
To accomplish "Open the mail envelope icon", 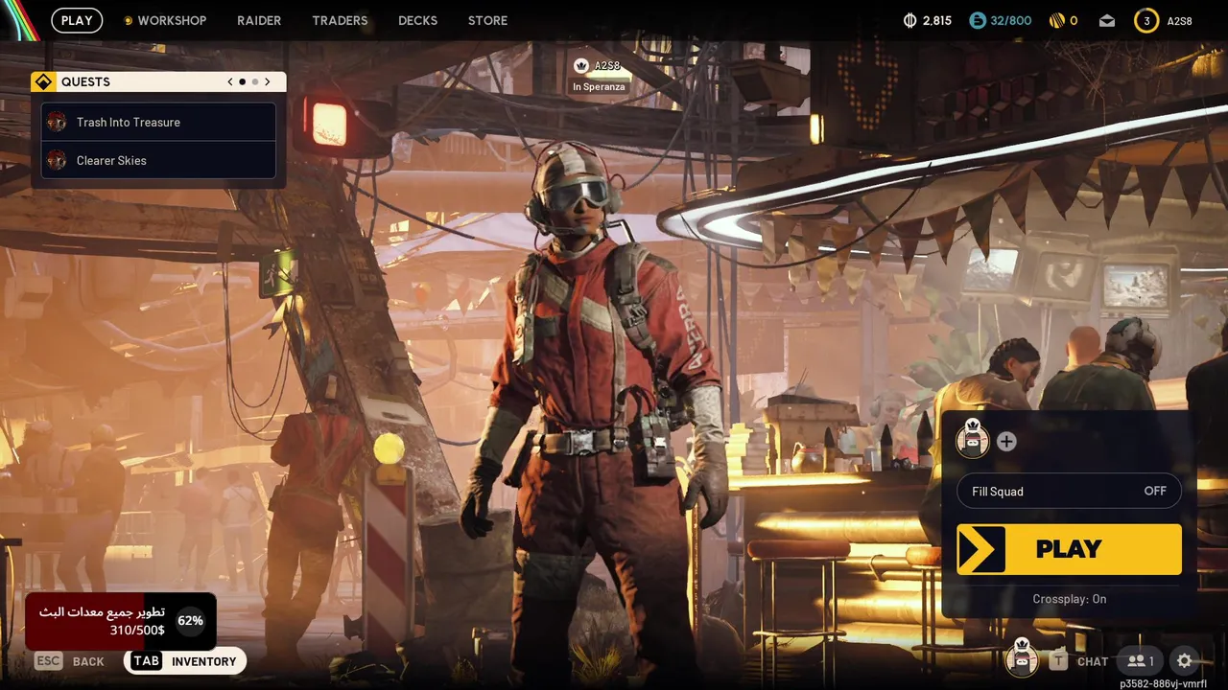I will [x=1107, y=20].
